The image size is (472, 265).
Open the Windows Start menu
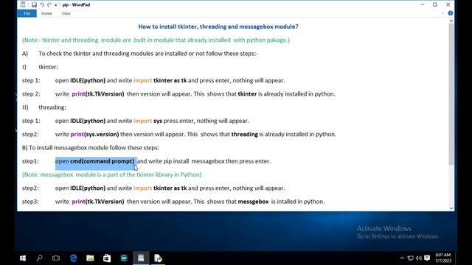(x=23, y=258)
